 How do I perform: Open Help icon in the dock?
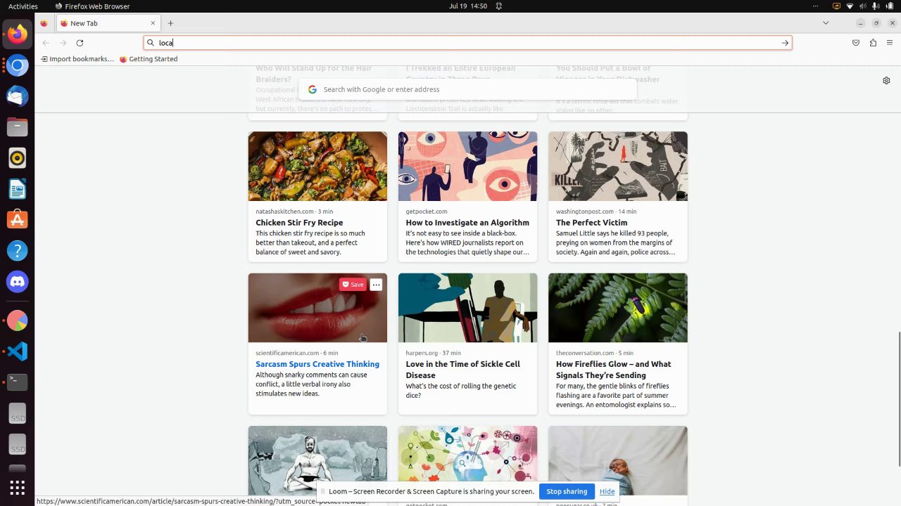click(18, 251)
